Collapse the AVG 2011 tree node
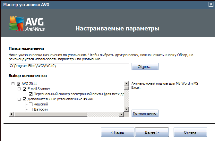 point(13,84)
